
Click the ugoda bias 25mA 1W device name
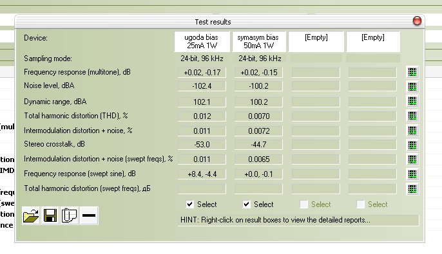[202, 42]
